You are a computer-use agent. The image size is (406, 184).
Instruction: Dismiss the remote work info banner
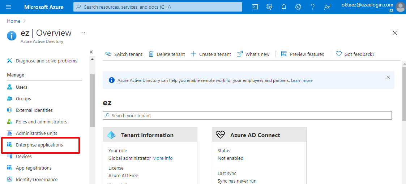pos(388,77)
